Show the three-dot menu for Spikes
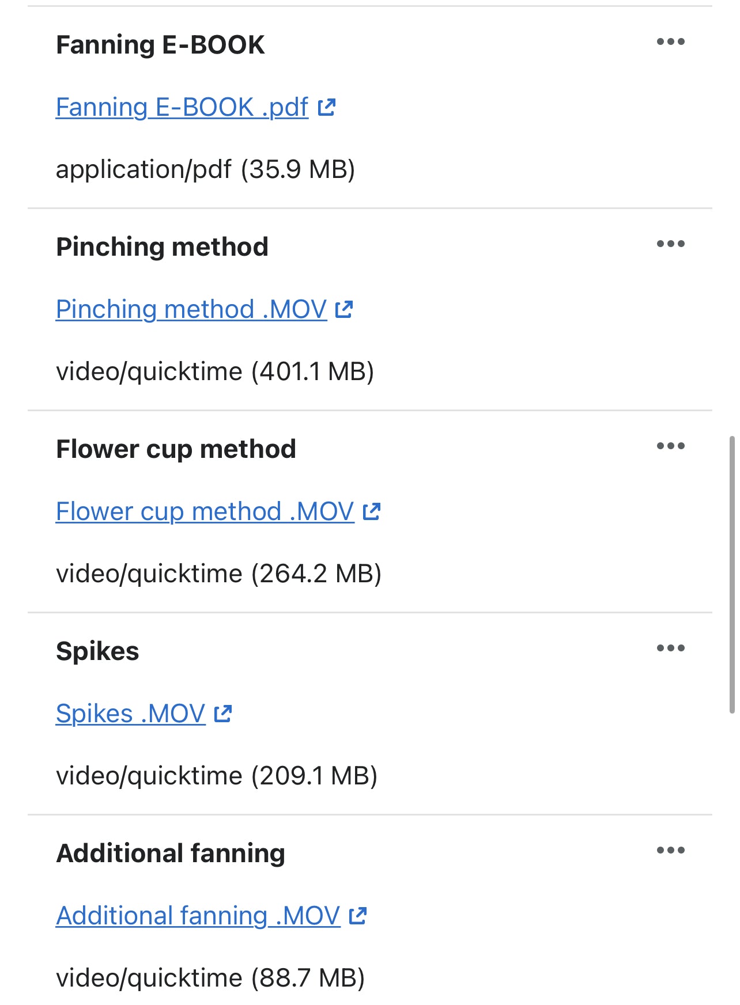 (670, 648)
